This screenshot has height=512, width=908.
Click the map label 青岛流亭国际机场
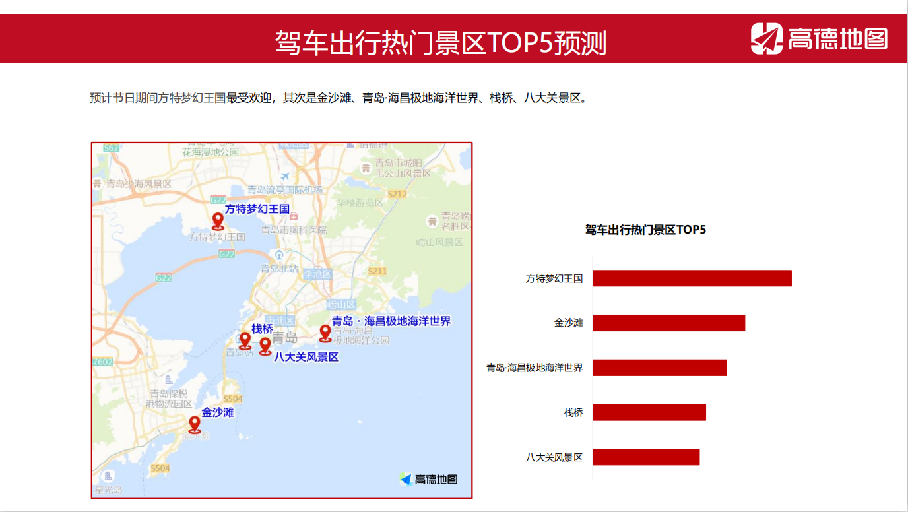tap(285, 190)
